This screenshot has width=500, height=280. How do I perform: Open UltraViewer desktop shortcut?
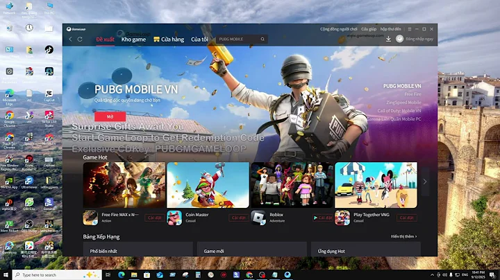click(29, 183)
